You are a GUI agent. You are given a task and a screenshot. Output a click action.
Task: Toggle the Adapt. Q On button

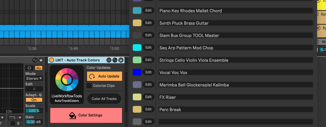(34, 100)
